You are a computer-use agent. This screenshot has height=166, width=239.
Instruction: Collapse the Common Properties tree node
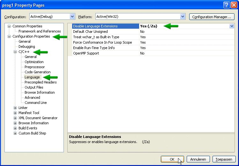click(x=9, y=26)
